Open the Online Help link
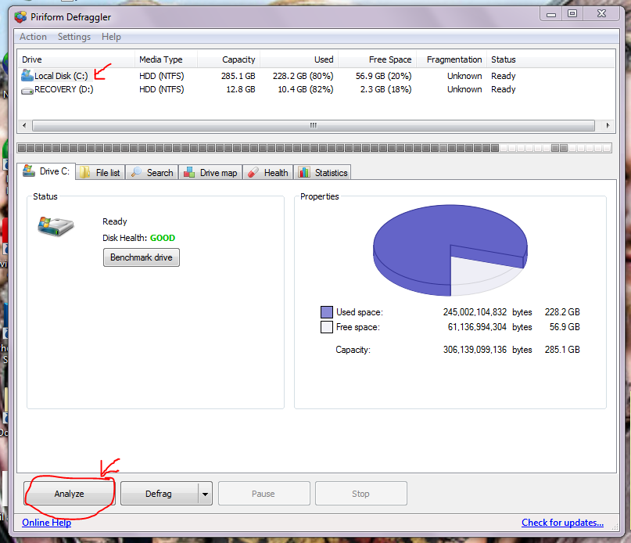This screenshot has width=631, height=543. click(46, 523)
